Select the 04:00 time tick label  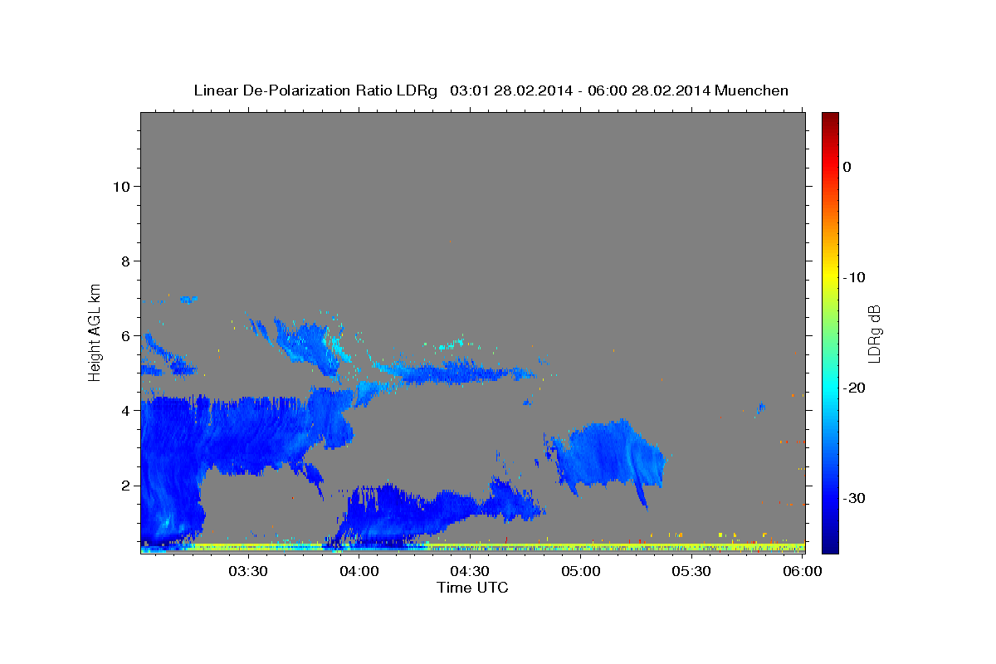(359, 571)
